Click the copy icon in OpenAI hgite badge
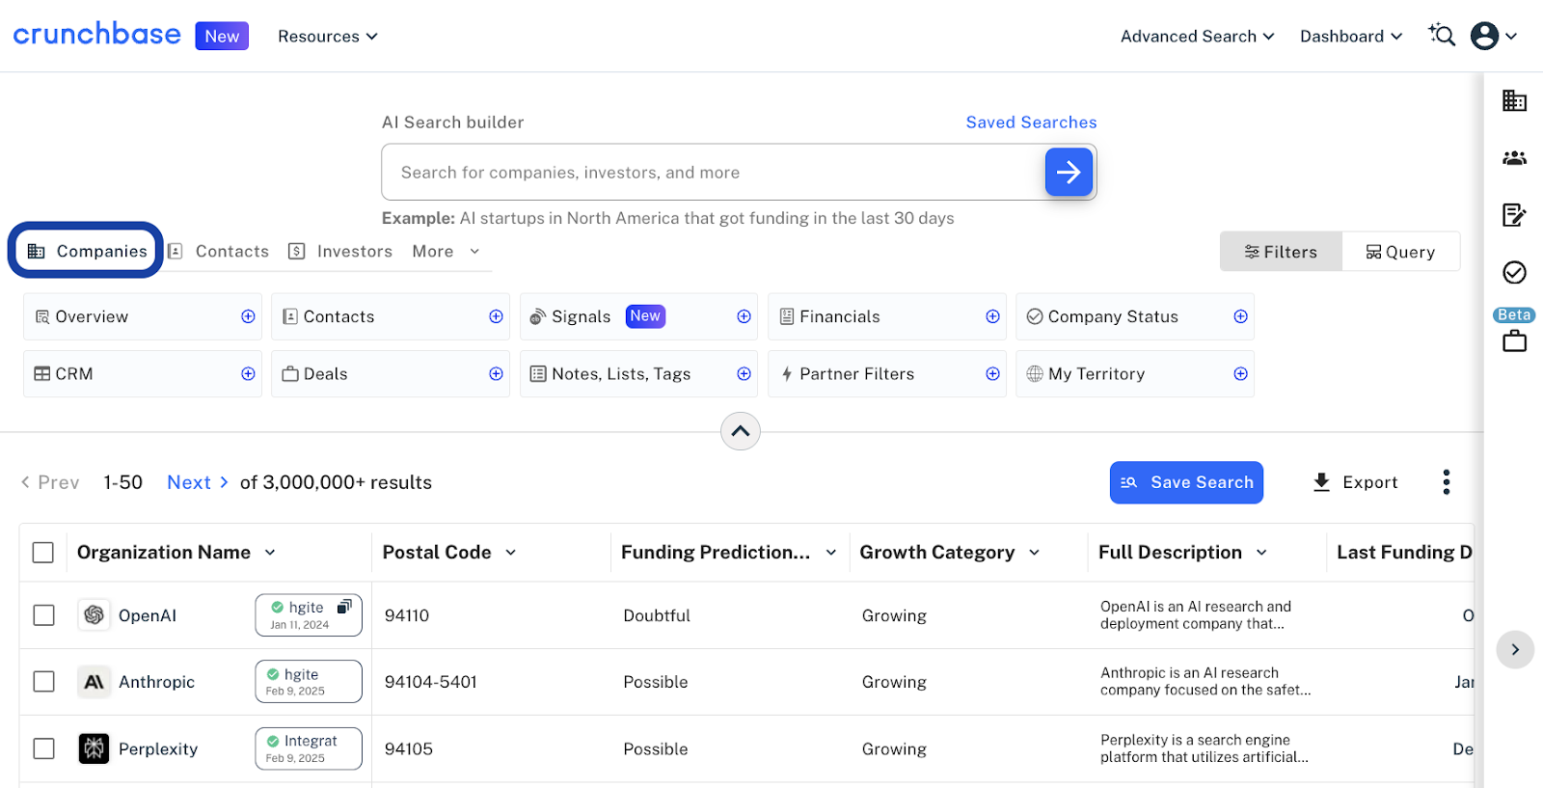 click(x=344, y=607)
